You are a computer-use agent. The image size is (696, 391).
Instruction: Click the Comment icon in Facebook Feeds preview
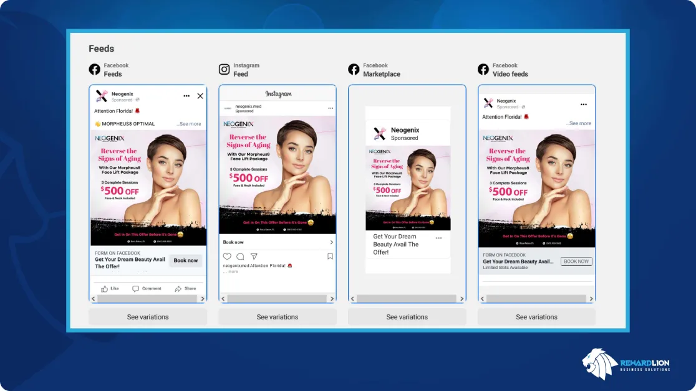[x=136, y=289]
